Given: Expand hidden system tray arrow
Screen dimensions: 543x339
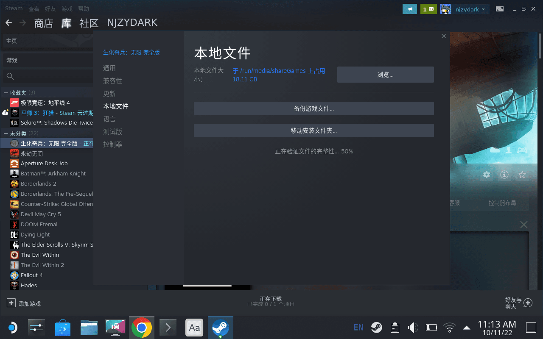Looking at the screenshot, I should point(467,328).
